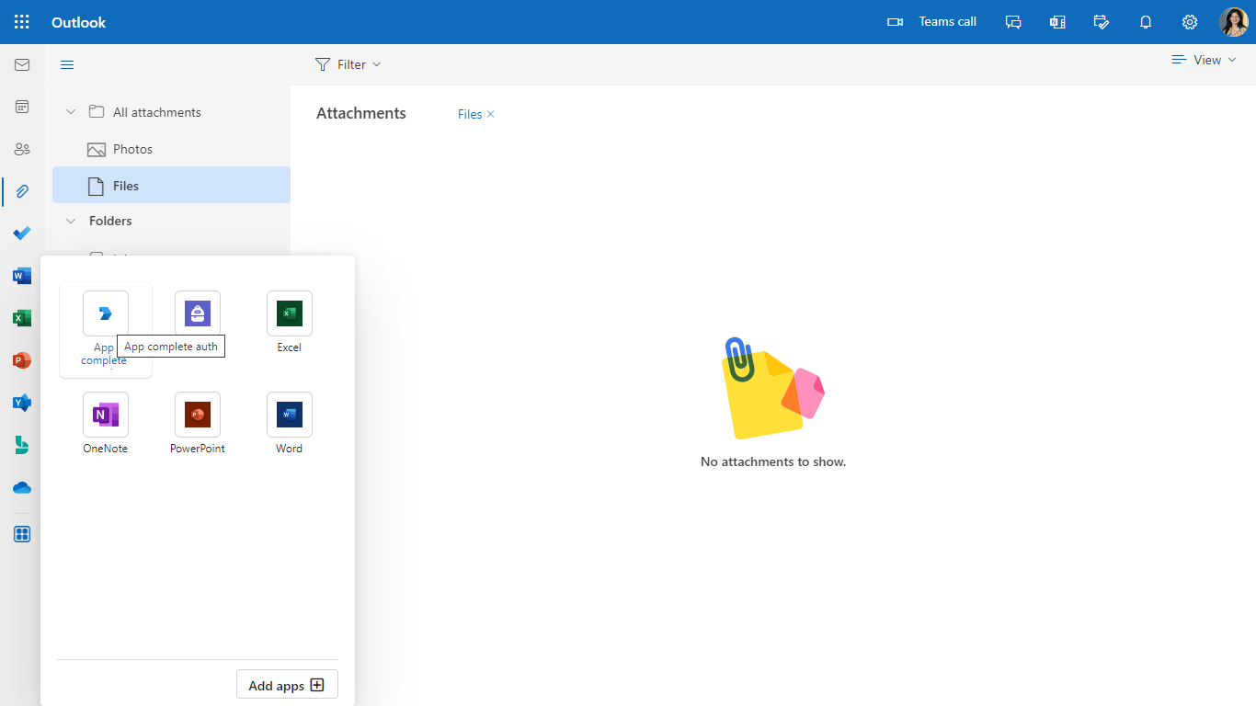This screenshot has width=1256, height=706.
Task: Go to Calendar in the left rail
Action: [x=22, y=107]
